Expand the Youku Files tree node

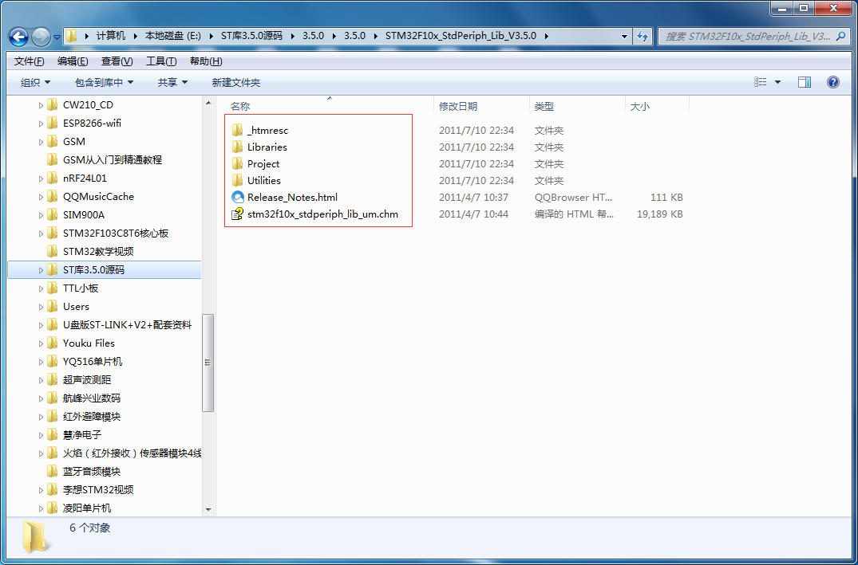41,343
